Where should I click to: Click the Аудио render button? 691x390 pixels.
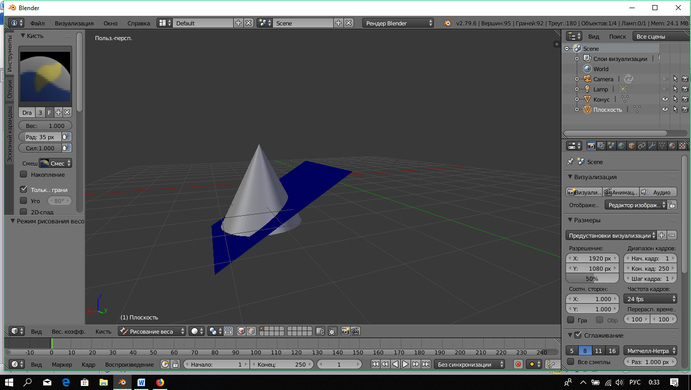click(658, 192)
